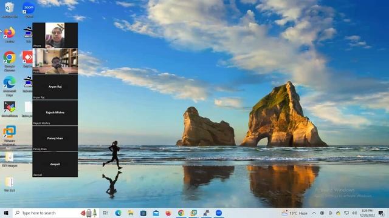
Task: Open Microsoft Store from the taskbar
Action: (x=143, y=213)
